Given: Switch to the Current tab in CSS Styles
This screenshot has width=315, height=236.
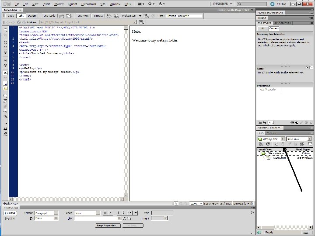Looking at the screenshot, I should (x=274, y=28).
